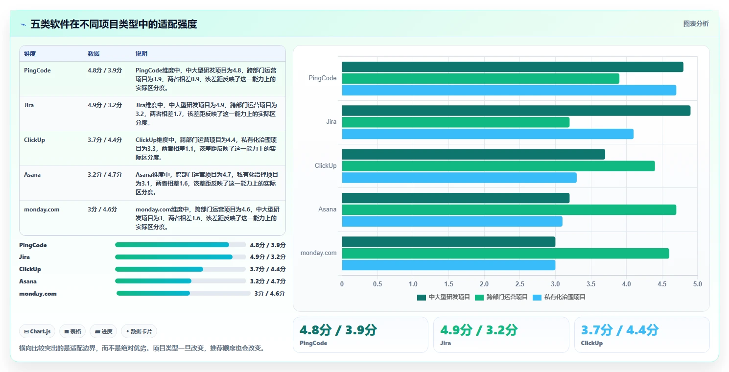The height and width of the screenshot is (372, 729).
Task: Click the Asana label on chart axis
Action: (x=328, y=209)
